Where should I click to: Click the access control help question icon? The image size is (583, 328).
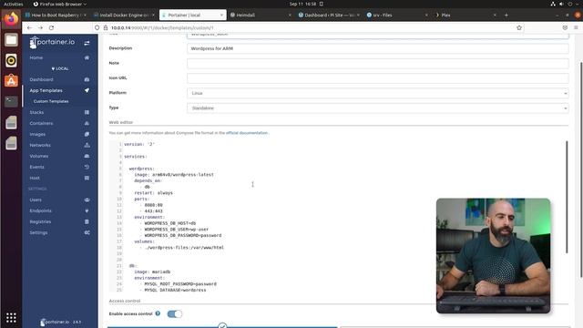pos(158,313)
